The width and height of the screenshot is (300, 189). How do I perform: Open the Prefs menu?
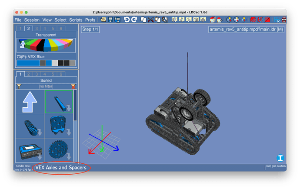90,20
